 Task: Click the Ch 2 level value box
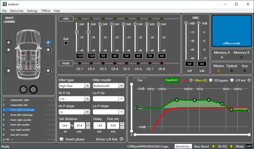click(x=91, y=56)
